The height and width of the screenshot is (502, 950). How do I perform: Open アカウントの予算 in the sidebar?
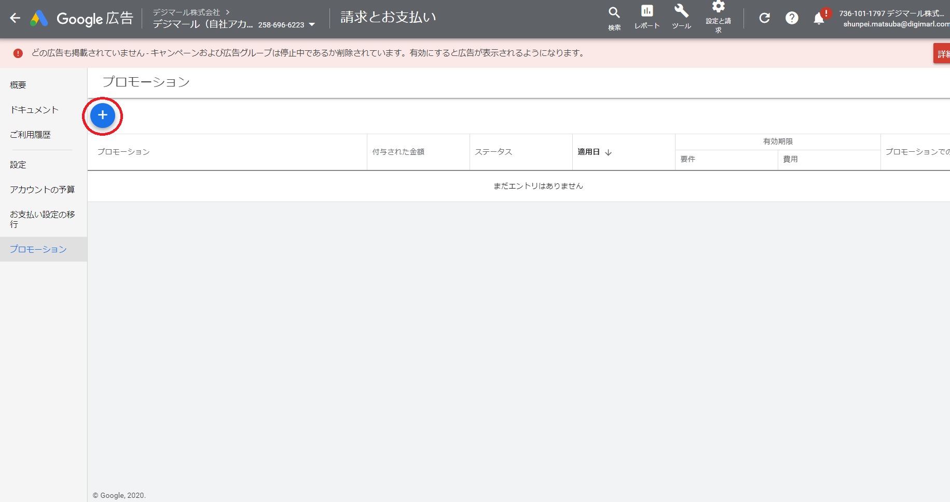pos(43,190)
